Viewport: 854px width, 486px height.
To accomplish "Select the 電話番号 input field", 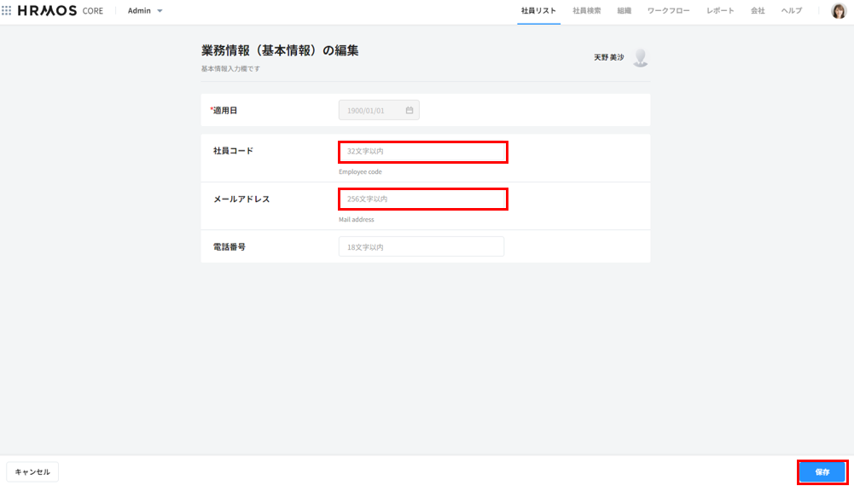I will pyautogui.click(x=421, y=246).
